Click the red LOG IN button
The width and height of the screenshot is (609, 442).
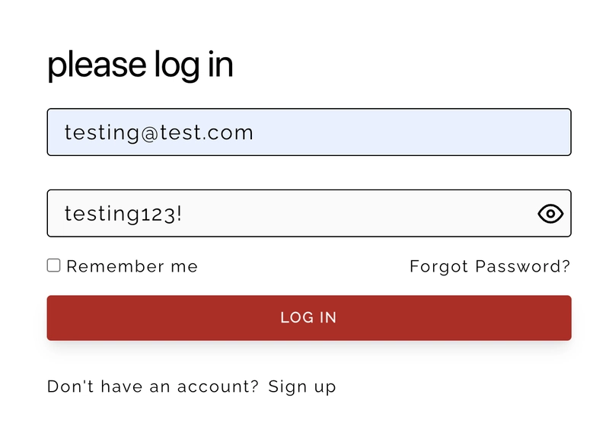click(x=309, y=318)
